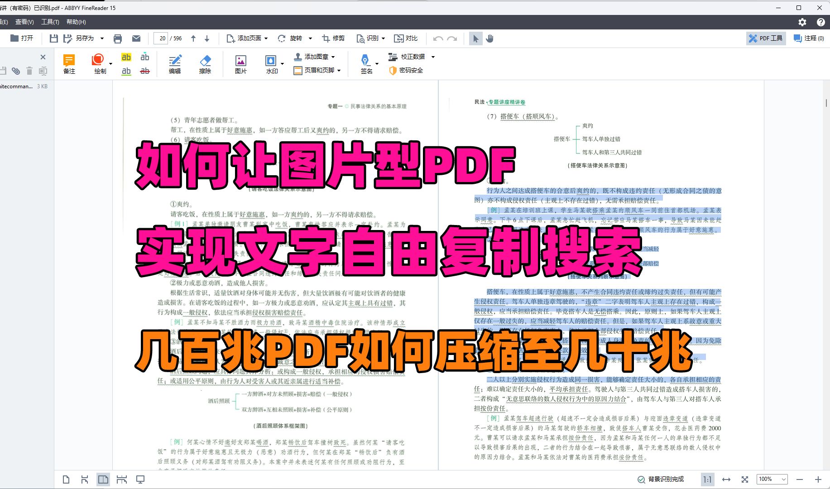Select the hand pan tool
The height and width of the screenshot is (489, 830).
click(x=489, y=38)
